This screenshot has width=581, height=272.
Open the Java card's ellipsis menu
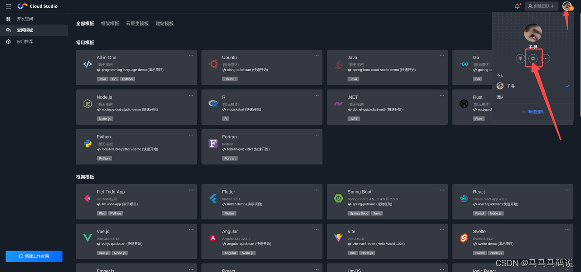(x=442, y=56)
